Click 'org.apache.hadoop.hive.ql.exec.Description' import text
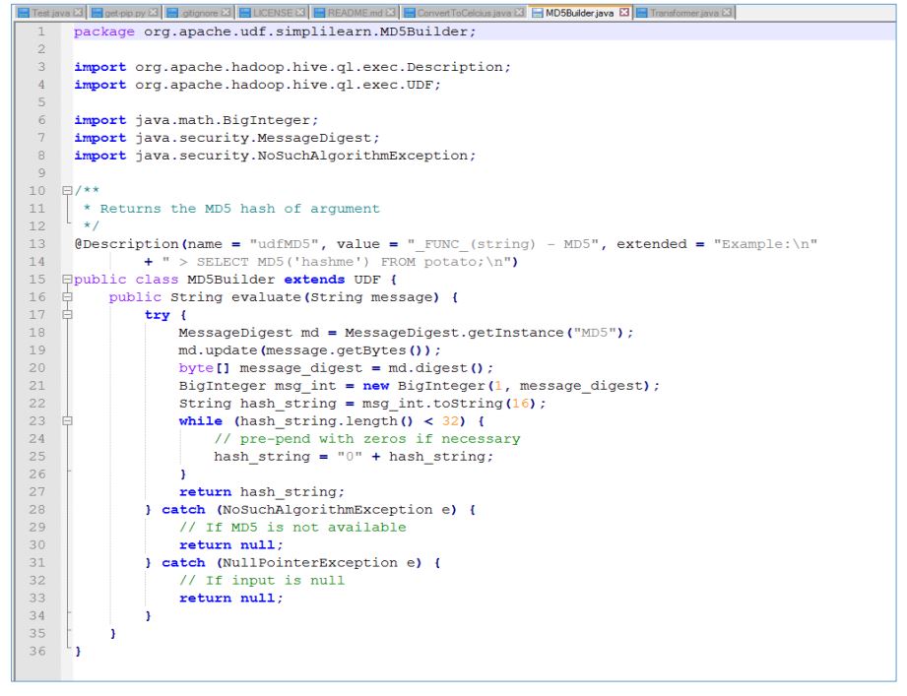 319,67
